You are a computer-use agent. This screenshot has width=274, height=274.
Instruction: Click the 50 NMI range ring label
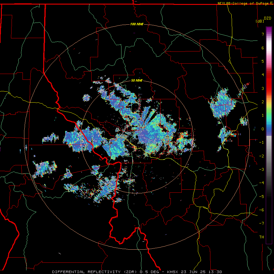pyautogui.click(x=137, y=80)
